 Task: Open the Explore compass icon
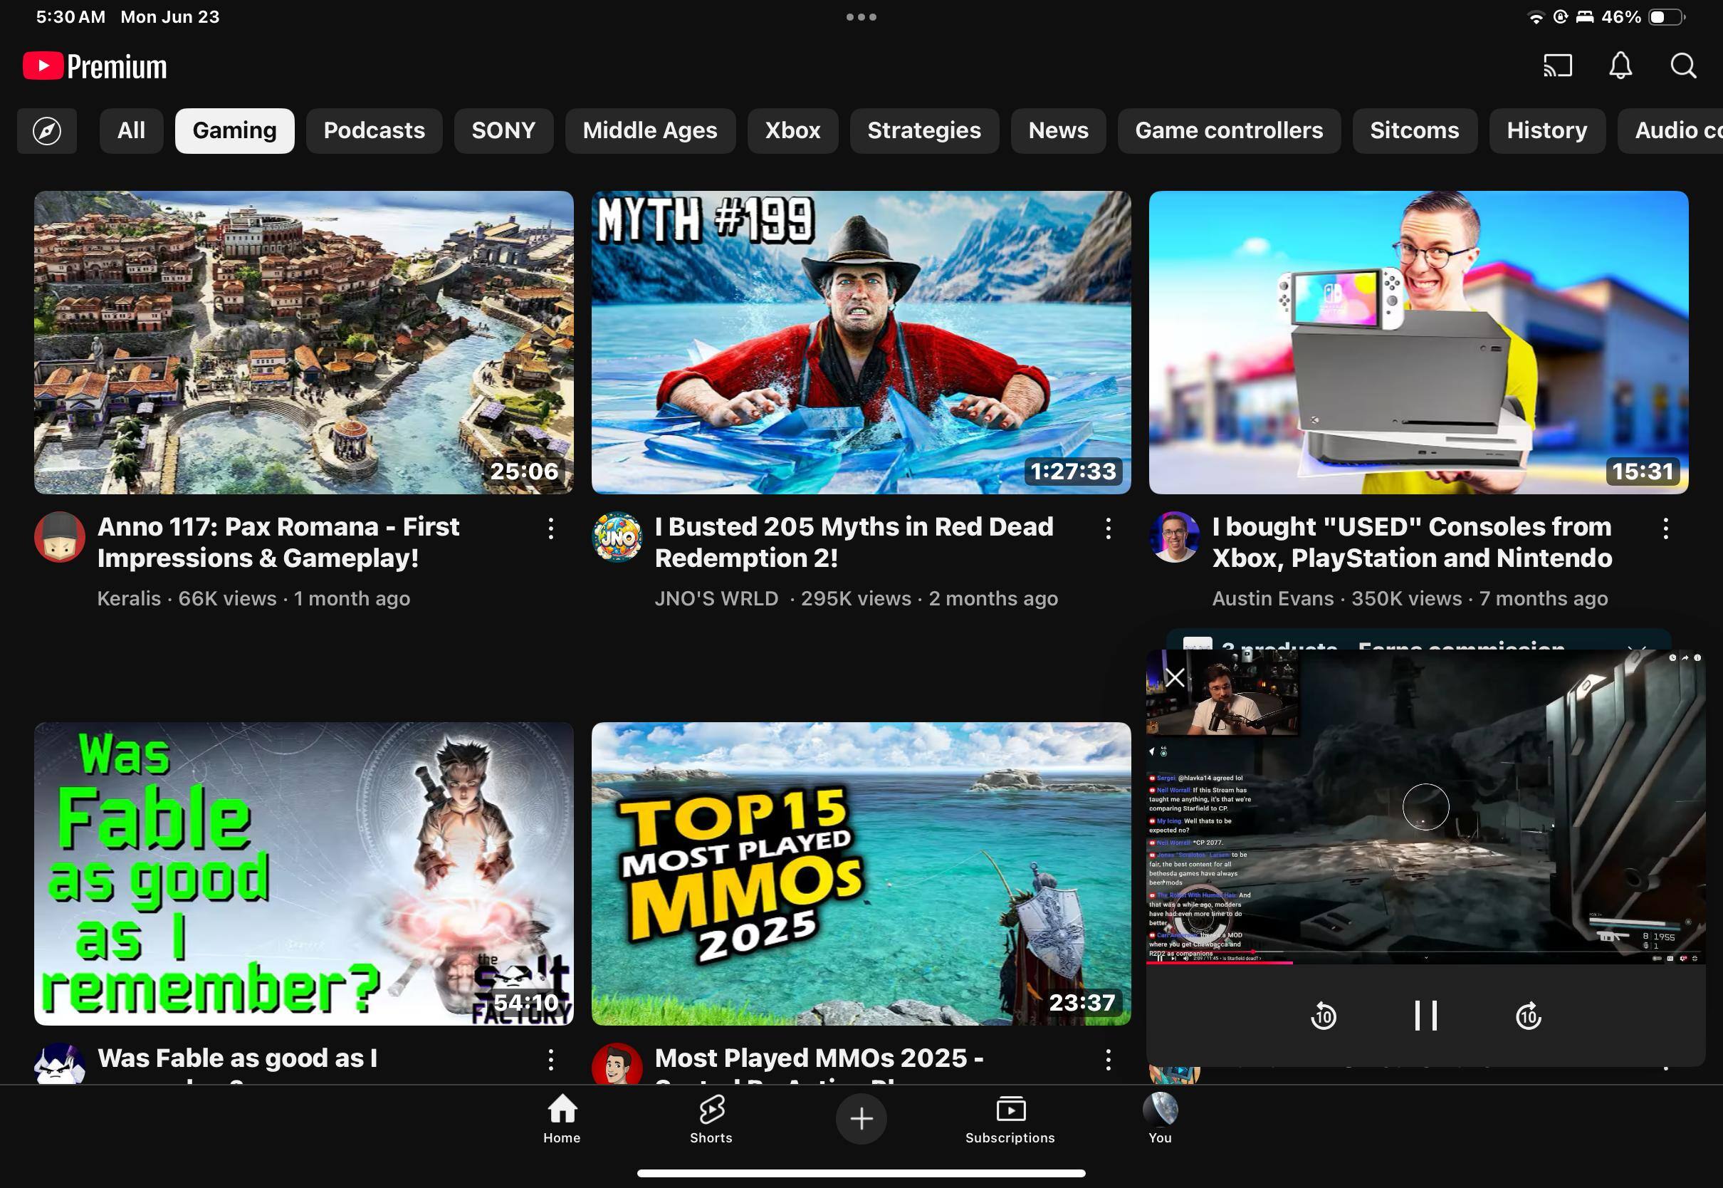[x=47, y=131]
